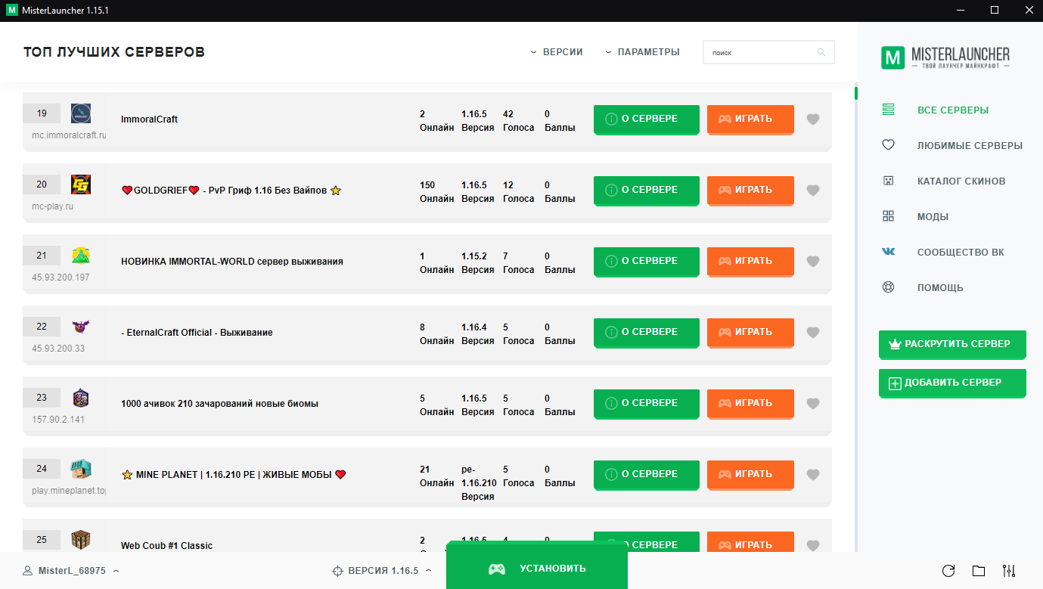Screen dimensions: 1043x589
Task: Click the server list scrollbar thumb
Action: [856, 93]
